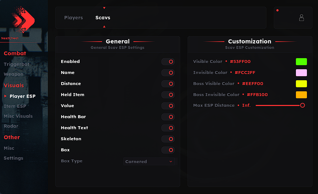Screen dimensions: 318x194
Task: Toggle the Enabled switch
Action: [168, 61]
